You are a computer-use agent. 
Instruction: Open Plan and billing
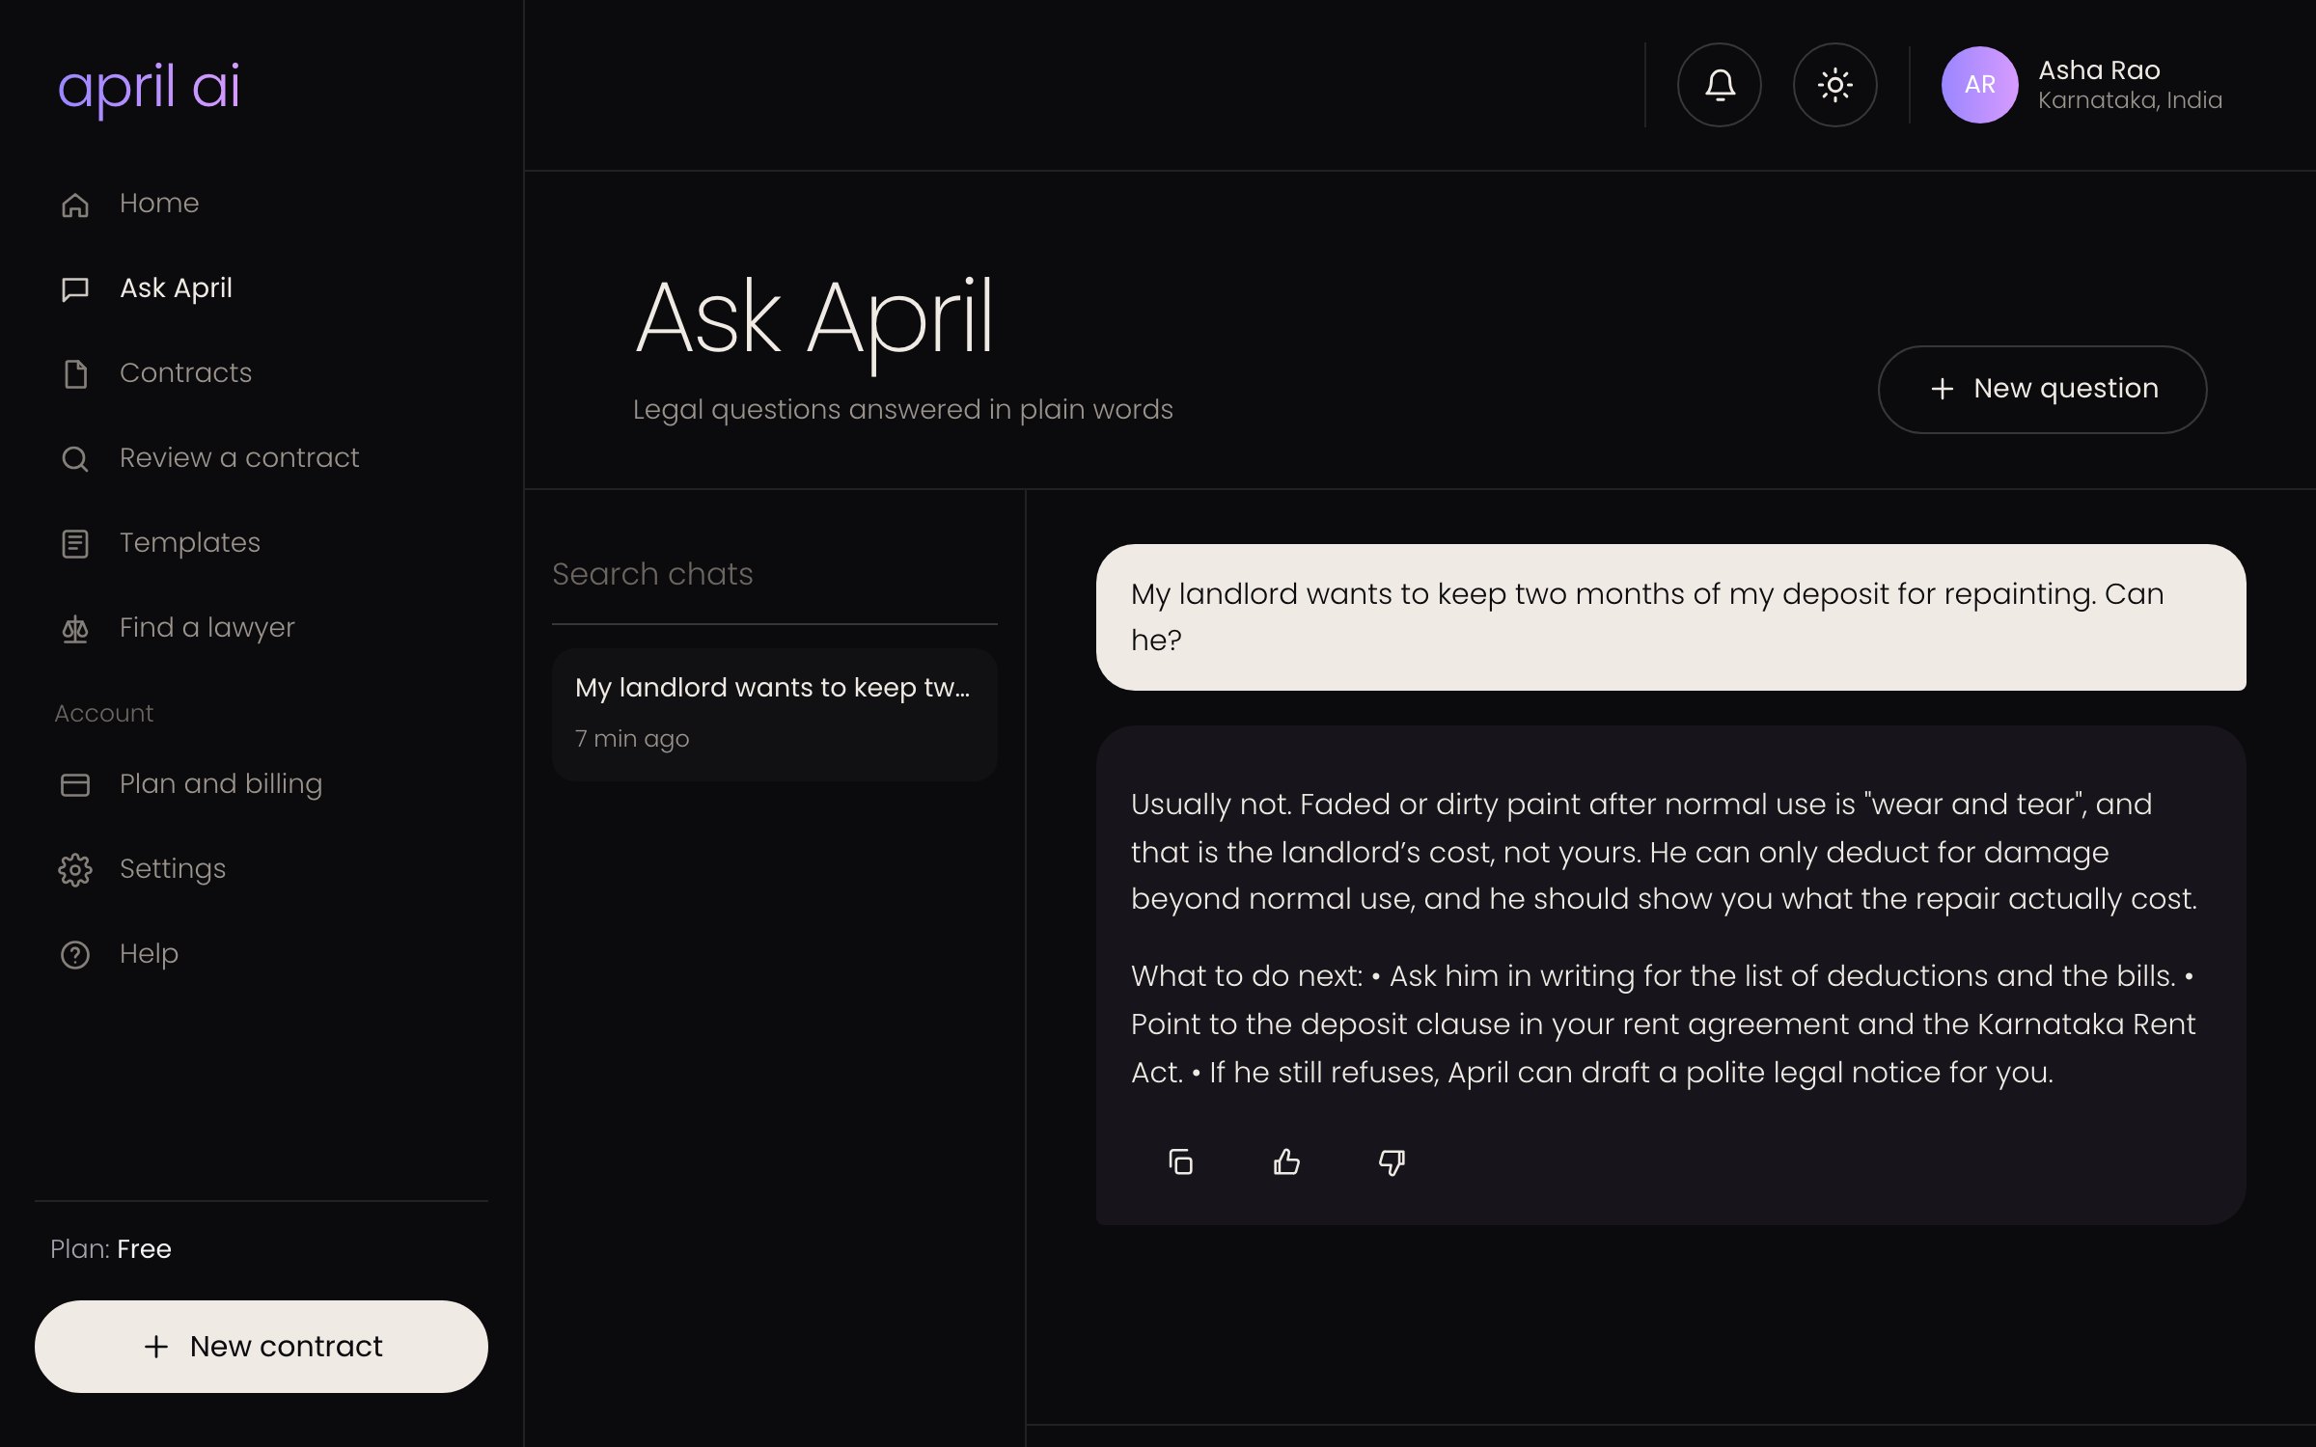tap(261, 784)
